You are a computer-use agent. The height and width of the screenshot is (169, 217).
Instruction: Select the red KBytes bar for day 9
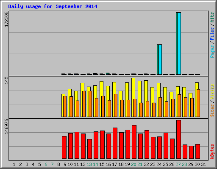pos(64,147)
